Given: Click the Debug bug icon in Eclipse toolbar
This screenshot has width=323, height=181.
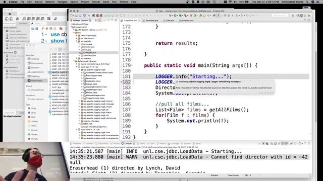Looking at the screenshot, I should point(171,16).
